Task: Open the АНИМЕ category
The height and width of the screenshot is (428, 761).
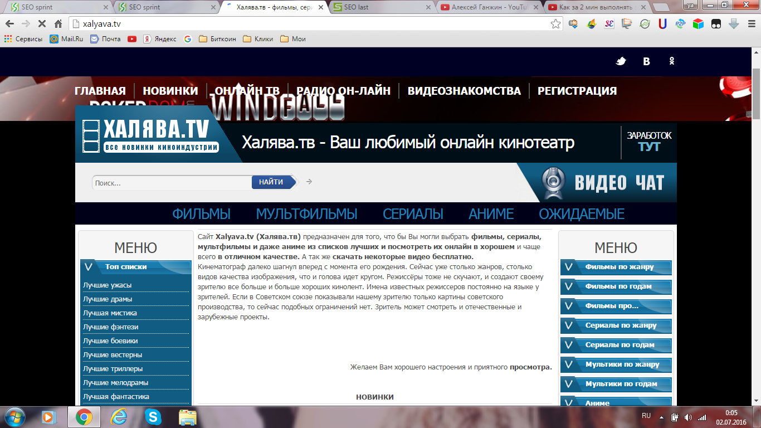Action: (491, 214)
